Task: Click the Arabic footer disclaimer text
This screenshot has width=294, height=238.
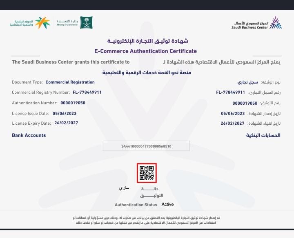Action: (147, 220)
